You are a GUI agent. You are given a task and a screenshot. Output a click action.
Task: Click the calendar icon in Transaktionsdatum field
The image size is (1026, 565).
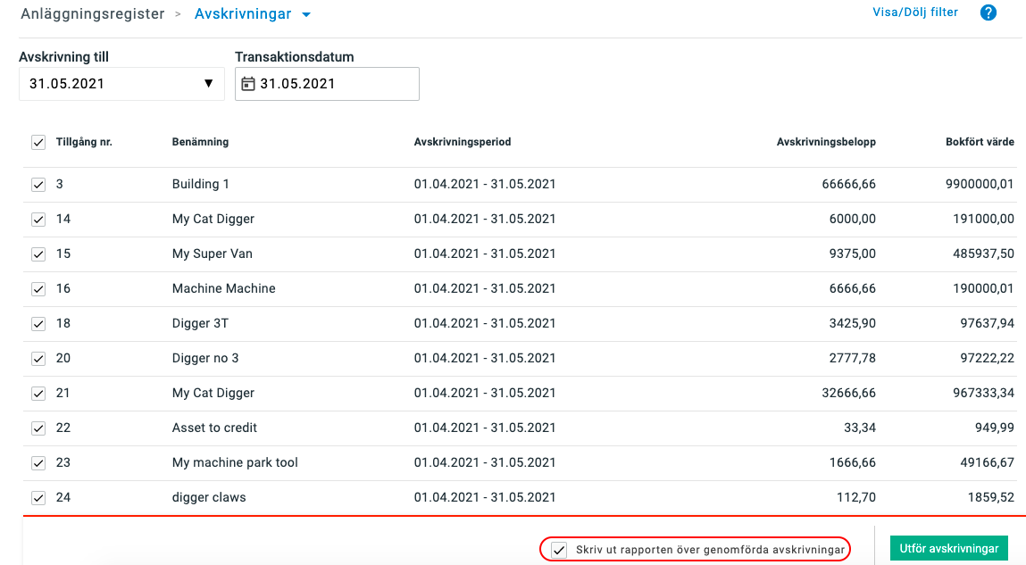pyautogui.click(x=248, y=84)
